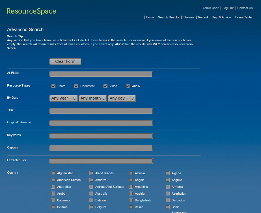Click into the Original Filename field
This screenshot has height=213, width=261.
click(101, 123)
